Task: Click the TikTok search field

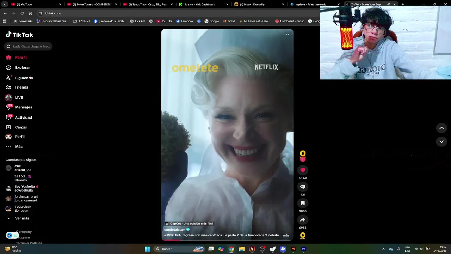Action: [x=28, y=46]
